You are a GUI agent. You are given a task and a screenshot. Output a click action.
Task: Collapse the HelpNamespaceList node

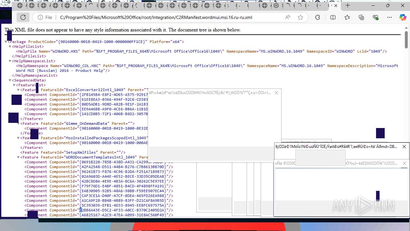point(10,61)
